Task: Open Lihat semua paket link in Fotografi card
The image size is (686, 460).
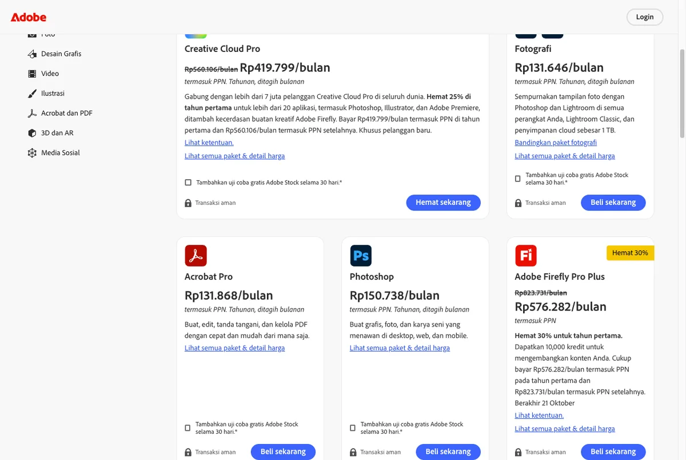Action: point(565,156)
